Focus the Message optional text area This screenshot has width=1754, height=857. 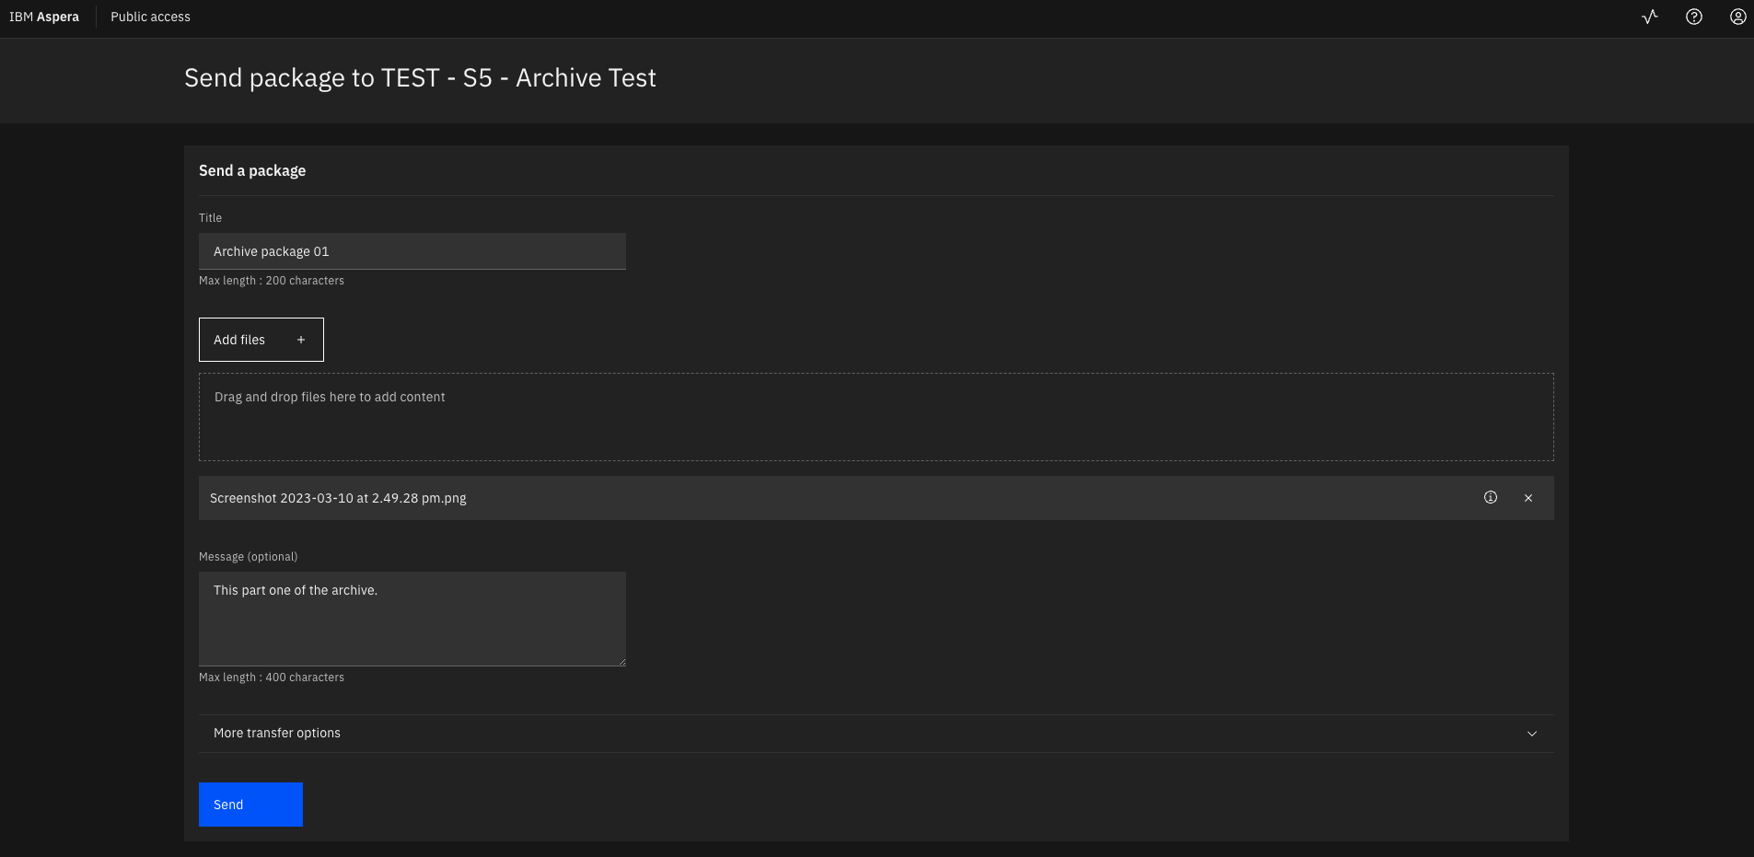pyautogui.click(x=412, y=619)
